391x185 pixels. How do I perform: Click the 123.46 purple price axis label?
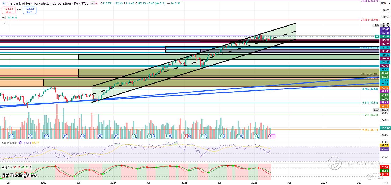pyautogui.click(x=385, y=29)
